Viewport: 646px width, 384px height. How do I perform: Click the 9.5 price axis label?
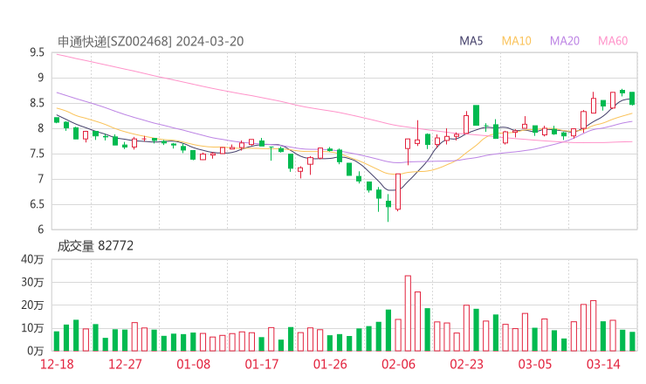pos(37,52)
